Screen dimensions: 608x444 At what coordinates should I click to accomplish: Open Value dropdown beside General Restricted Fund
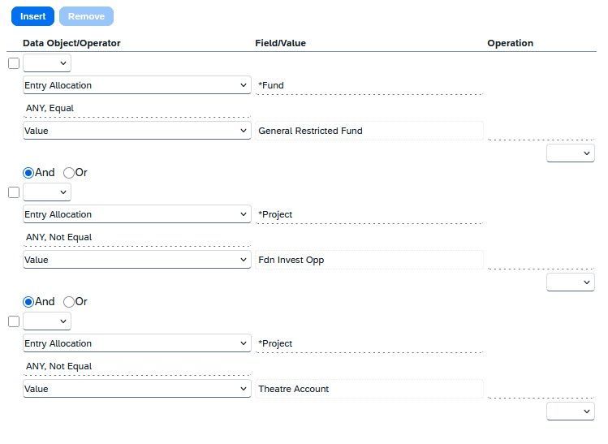click(137, 131)
